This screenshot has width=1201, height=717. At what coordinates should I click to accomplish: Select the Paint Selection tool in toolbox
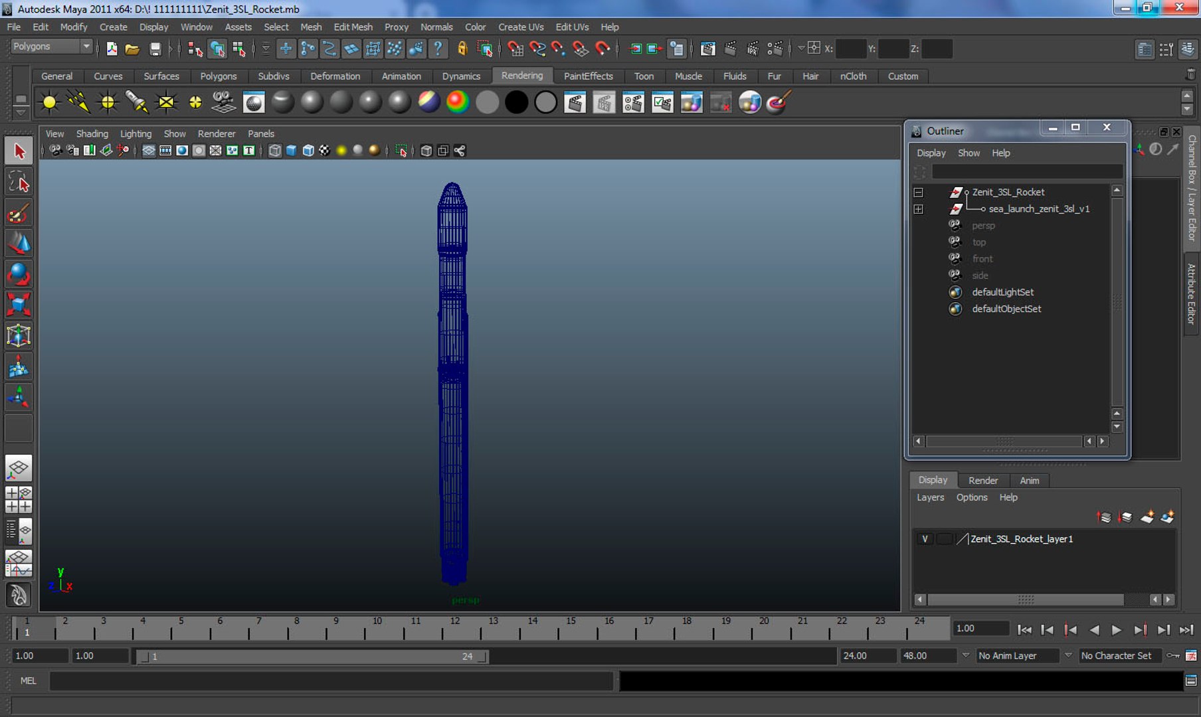[19, 214]
